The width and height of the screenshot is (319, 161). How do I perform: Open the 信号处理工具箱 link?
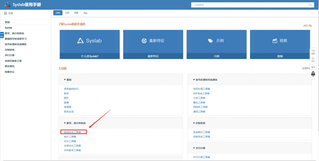pos(202,89)
